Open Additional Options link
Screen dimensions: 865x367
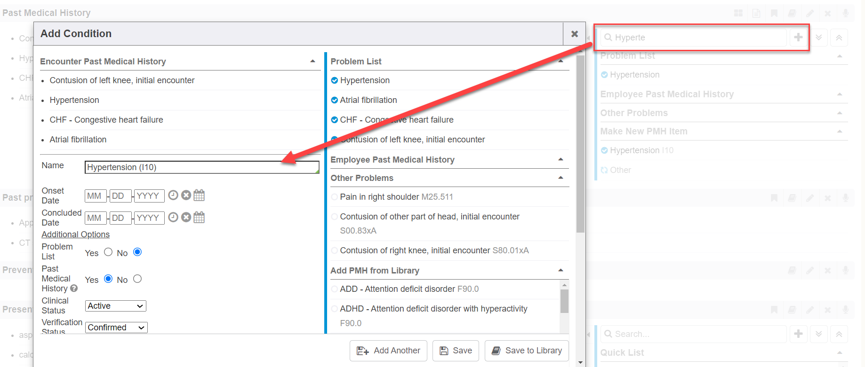75,234
